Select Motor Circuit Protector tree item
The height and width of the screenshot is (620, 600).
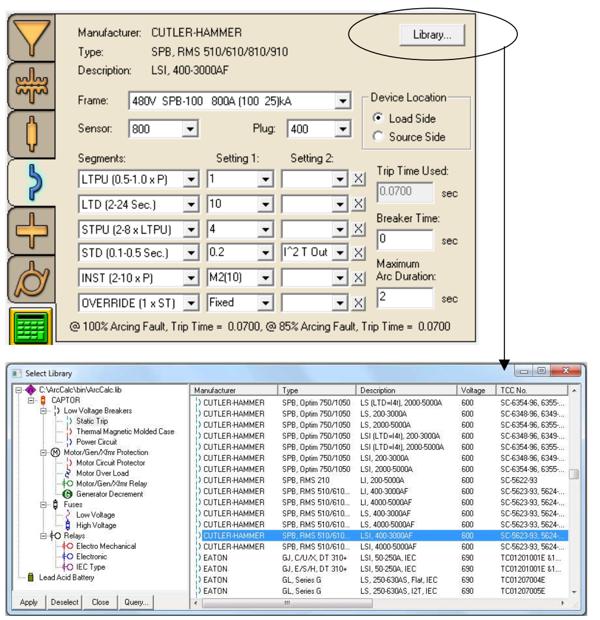110,463
